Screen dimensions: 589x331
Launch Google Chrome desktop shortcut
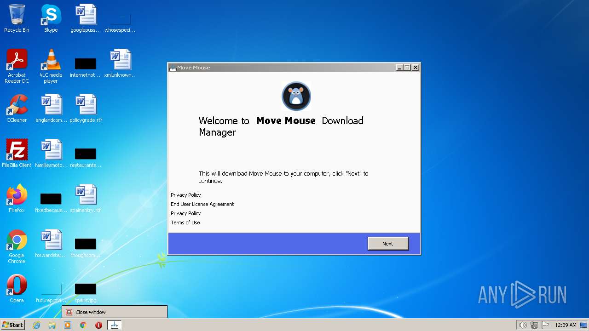[x=17, y=247]
